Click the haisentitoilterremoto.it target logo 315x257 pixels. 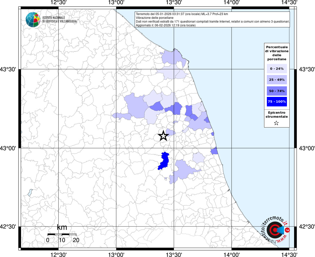pyautogui.click(x=275, y=230)
